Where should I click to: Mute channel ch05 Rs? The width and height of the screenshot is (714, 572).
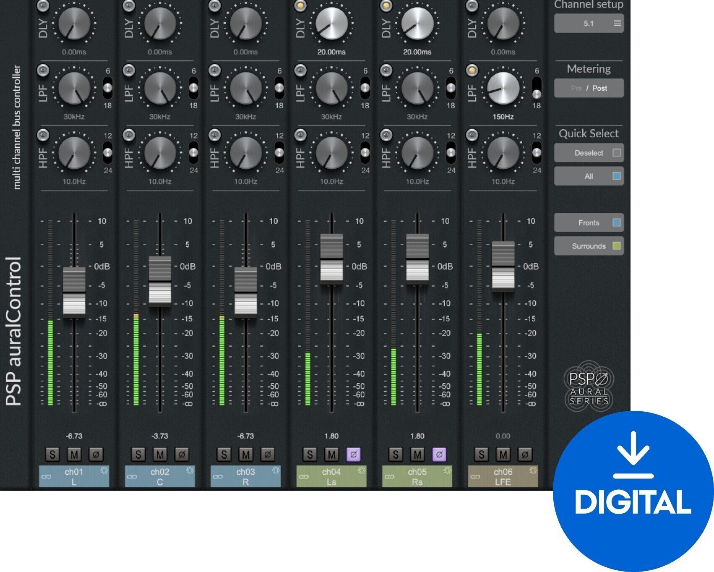[417, 454]
